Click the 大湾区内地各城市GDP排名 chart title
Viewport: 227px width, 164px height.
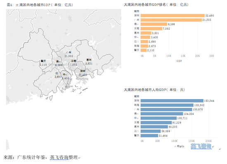click(x=156, y=5)
